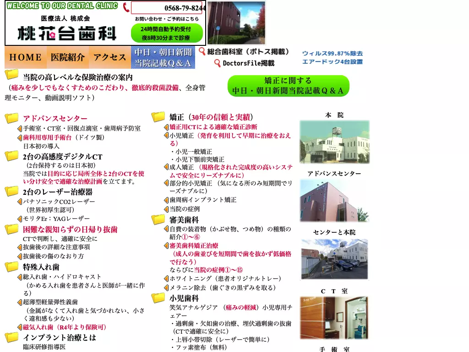Viewport: 469px width, 352px height.
Task: Open the 本院 building photo
Action: click(x=334, y=142)
